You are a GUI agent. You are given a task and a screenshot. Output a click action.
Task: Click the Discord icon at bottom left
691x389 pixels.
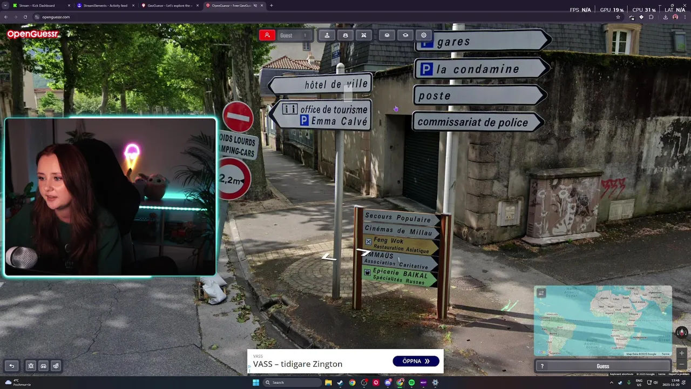pos(44,366)
